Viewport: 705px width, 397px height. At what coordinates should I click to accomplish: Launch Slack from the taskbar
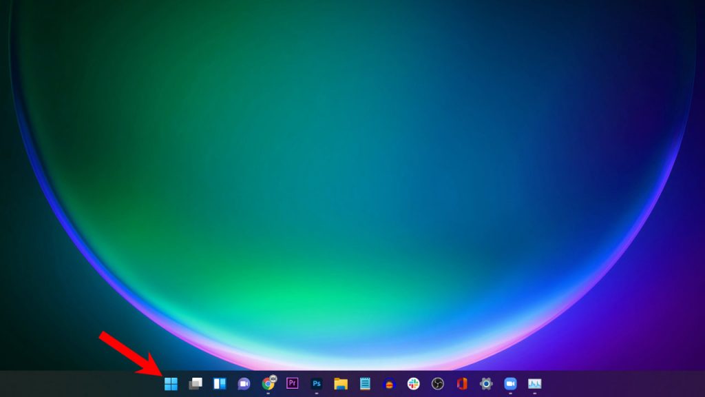414,383
